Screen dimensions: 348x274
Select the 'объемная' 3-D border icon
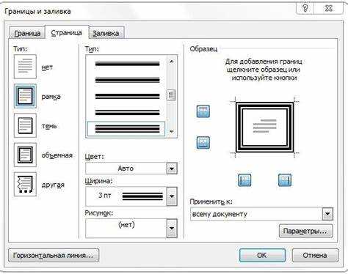(25, 155)
